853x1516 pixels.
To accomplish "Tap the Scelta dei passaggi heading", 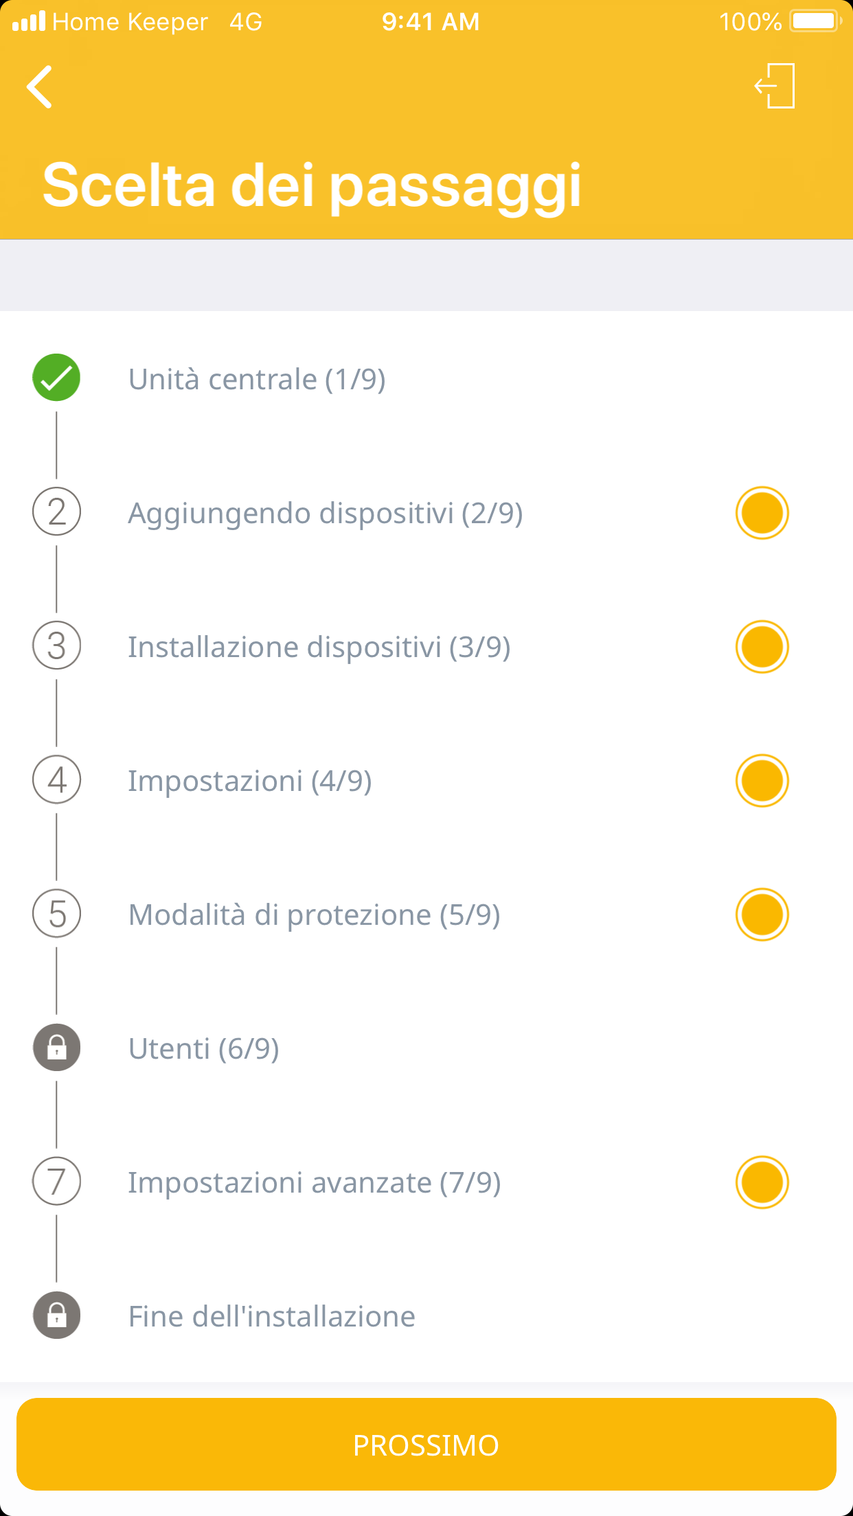I will (312, 185).
